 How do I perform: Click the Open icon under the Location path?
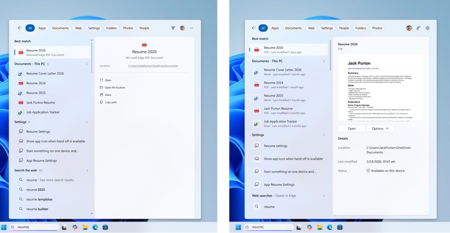101,80
